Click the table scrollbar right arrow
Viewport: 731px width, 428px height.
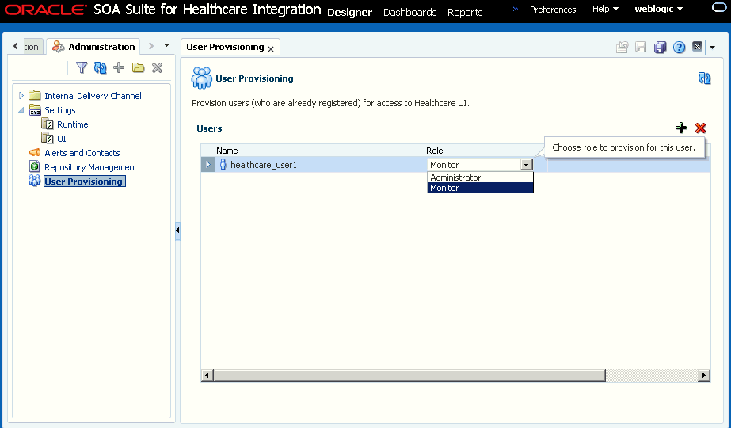[703, 375]
